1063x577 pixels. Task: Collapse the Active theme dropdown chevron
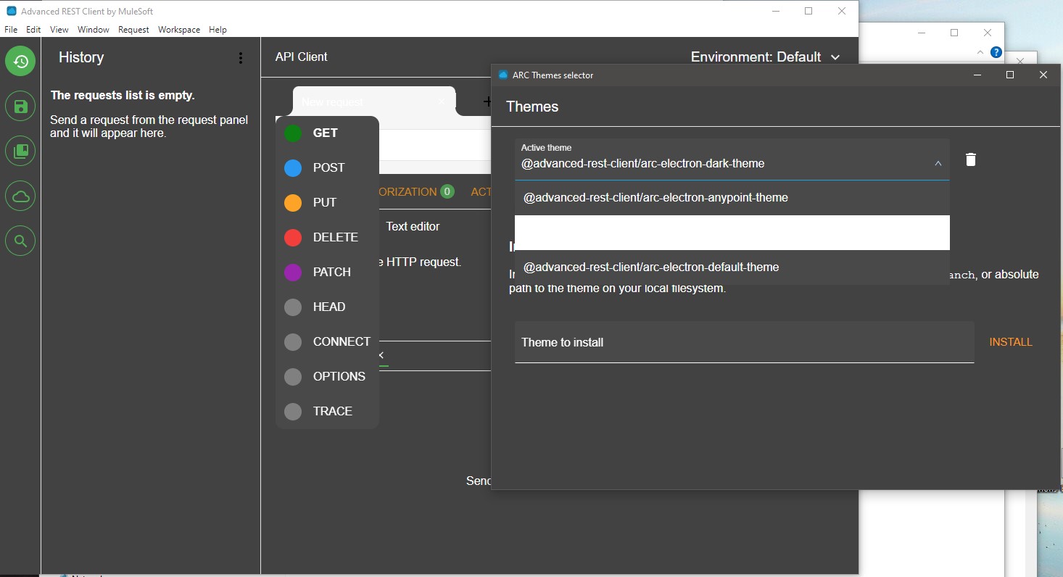(x=938, y=164)
